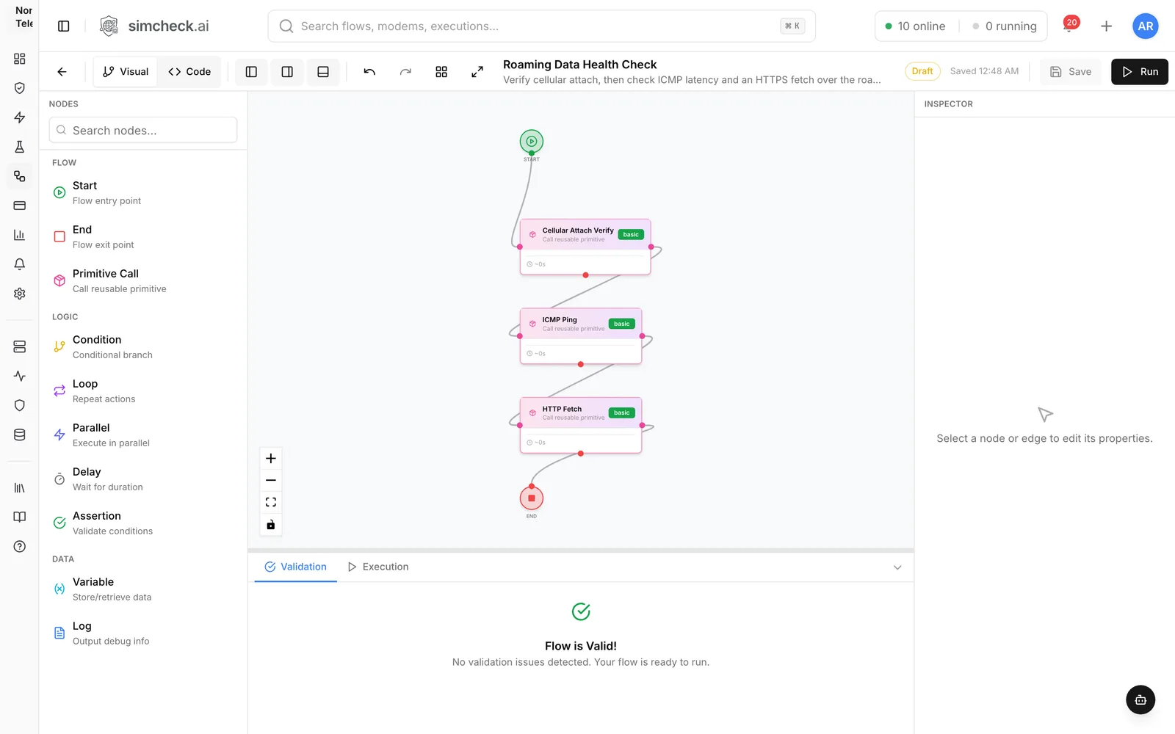1175x734 pixels.
Task: Select the Variable node type
Action: pyautogui.click(x=143, y=589)
